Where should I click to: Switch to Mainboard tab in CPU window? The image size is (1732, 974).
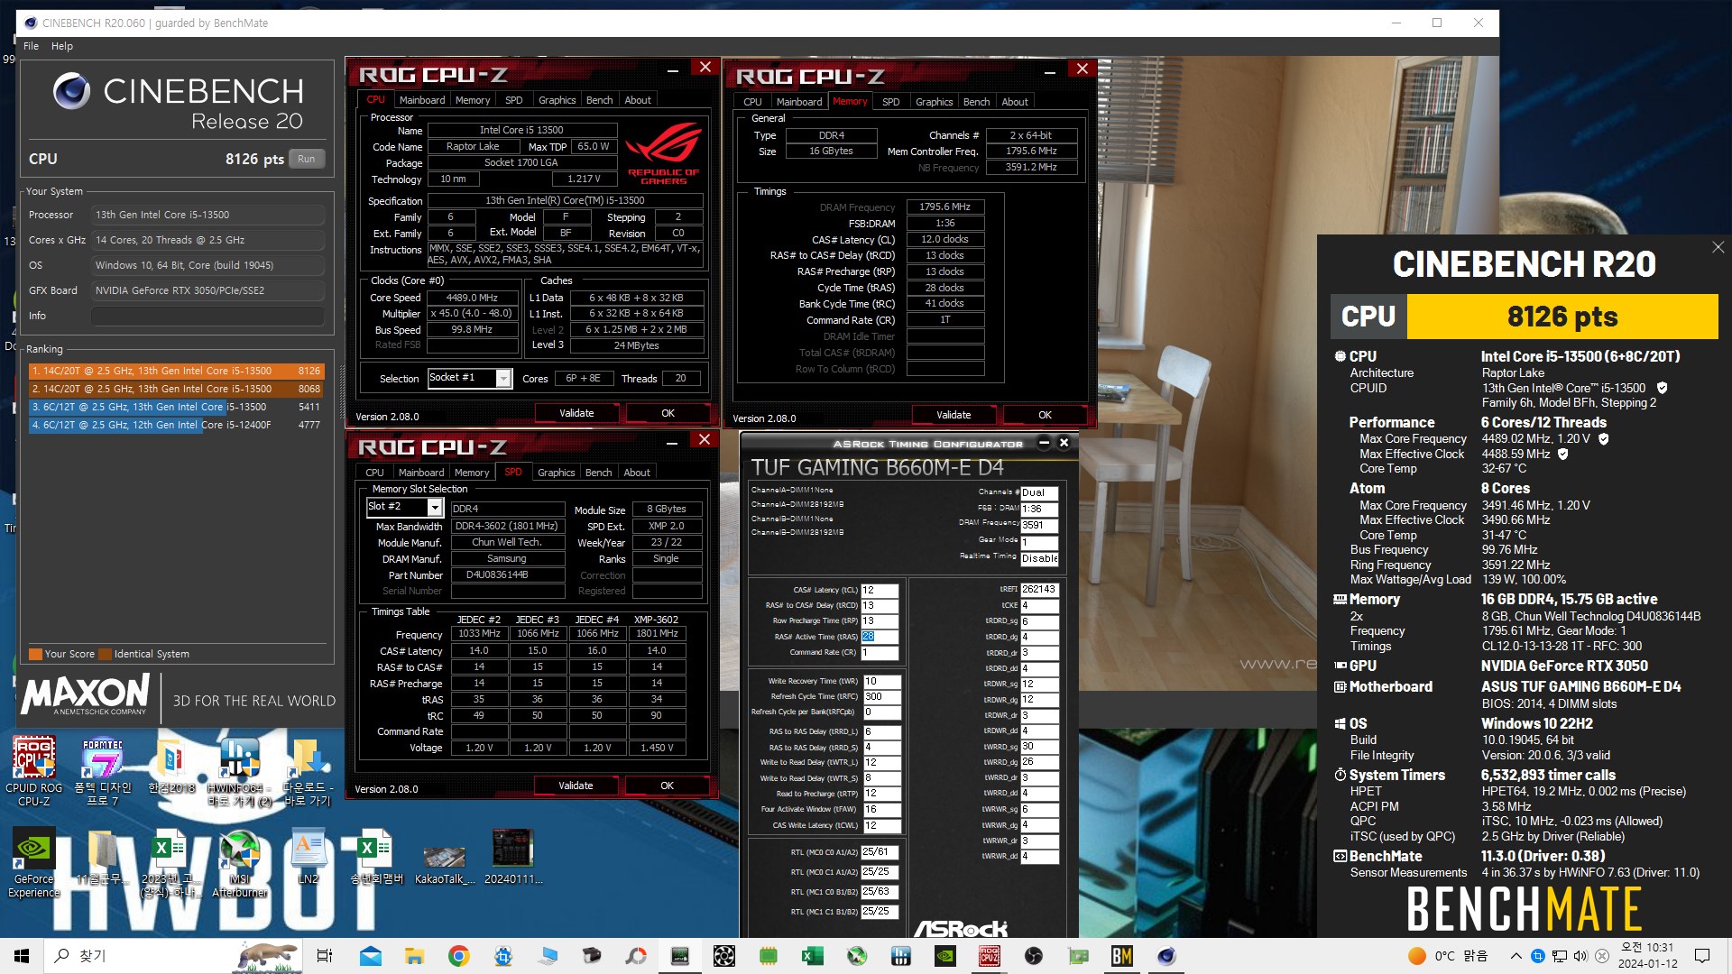coord(422,100)
